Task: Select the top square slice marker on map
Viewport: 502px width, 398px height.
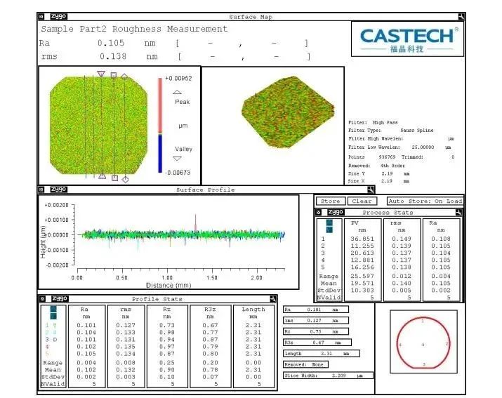Action: coord(114,74)
